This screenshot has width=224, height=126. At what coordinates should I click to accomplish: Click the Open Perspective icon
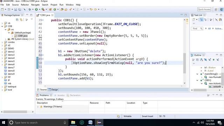pyautogui.click(x=216, y=9)
